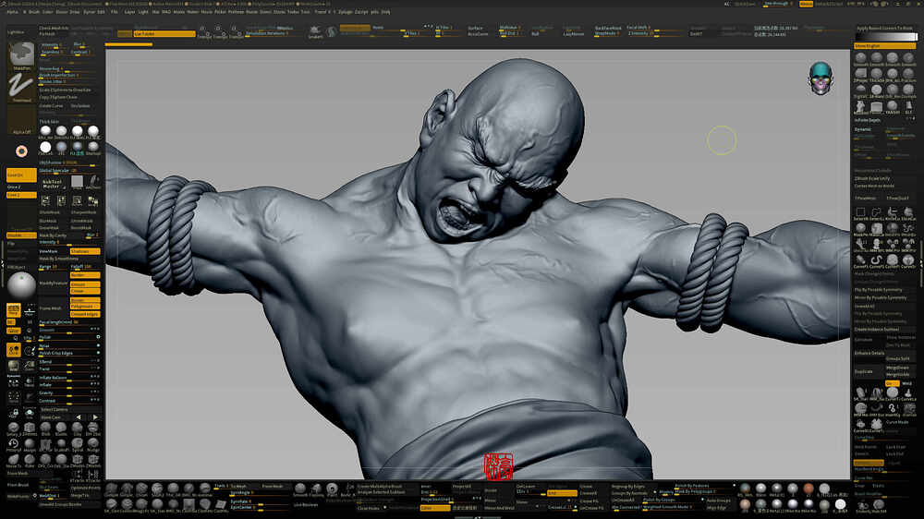Screen dimensions: 924x519
Task: Click the Store Cam left arrow
Action: (x=79, y=417)
